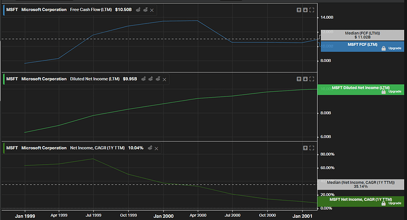Click the 0.00% axis value
Viewport: 407px width, 220px height.
pos(326,208)
